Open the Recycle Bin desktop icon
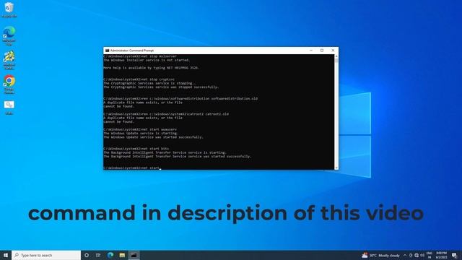The width and height of the screenshot is (462, 260). tap(9, 9)
